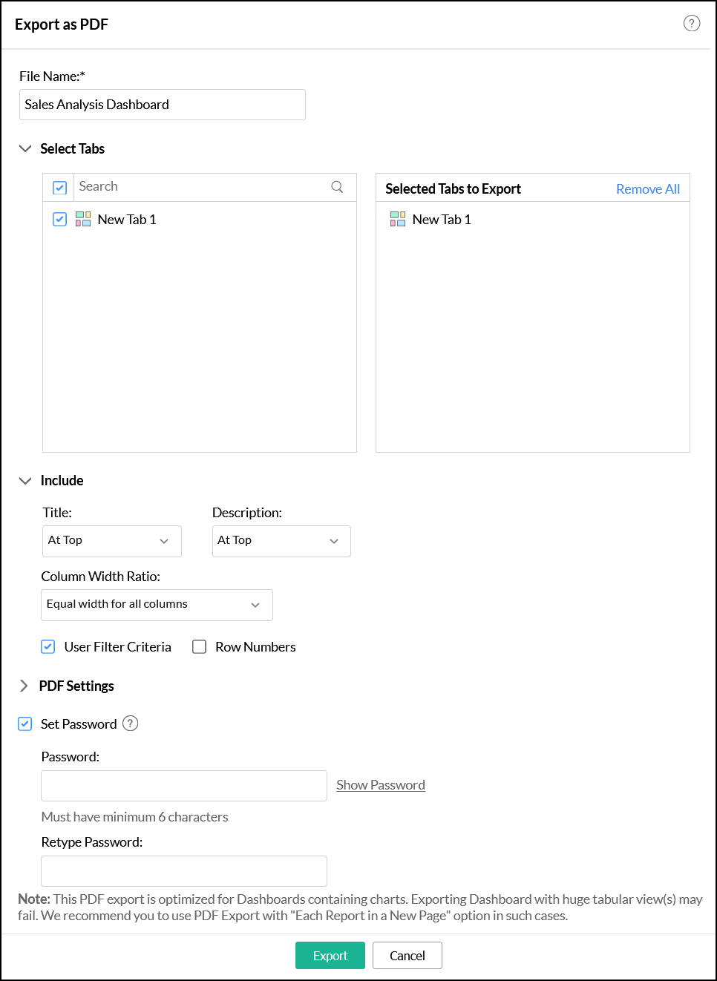Collapse the Include section
717x981 pixels.
click(x=25, y=480)
